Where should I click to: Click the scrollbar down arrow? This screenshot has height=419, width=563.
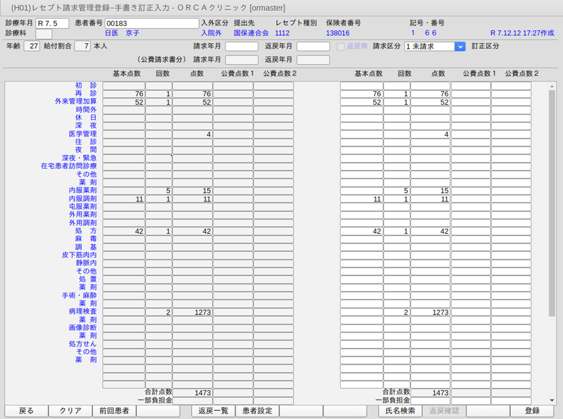click(552, 400)
